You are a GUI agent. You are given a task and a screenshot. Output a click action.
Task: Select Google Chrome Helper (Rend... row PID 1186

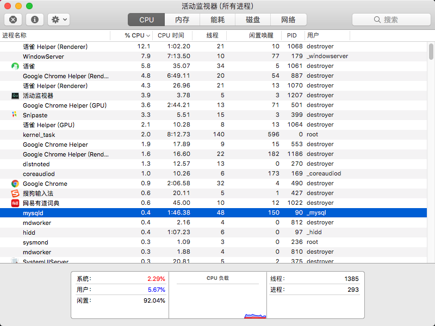[213, 154]
